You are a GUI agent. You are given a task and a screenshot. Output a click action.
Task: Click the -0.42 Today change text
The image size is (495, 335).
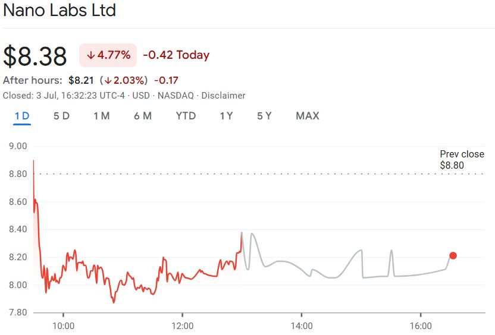click(x=176, y=55)
